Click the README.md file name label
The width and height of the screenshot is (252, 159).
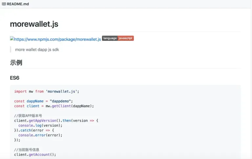tap(18, 4)
